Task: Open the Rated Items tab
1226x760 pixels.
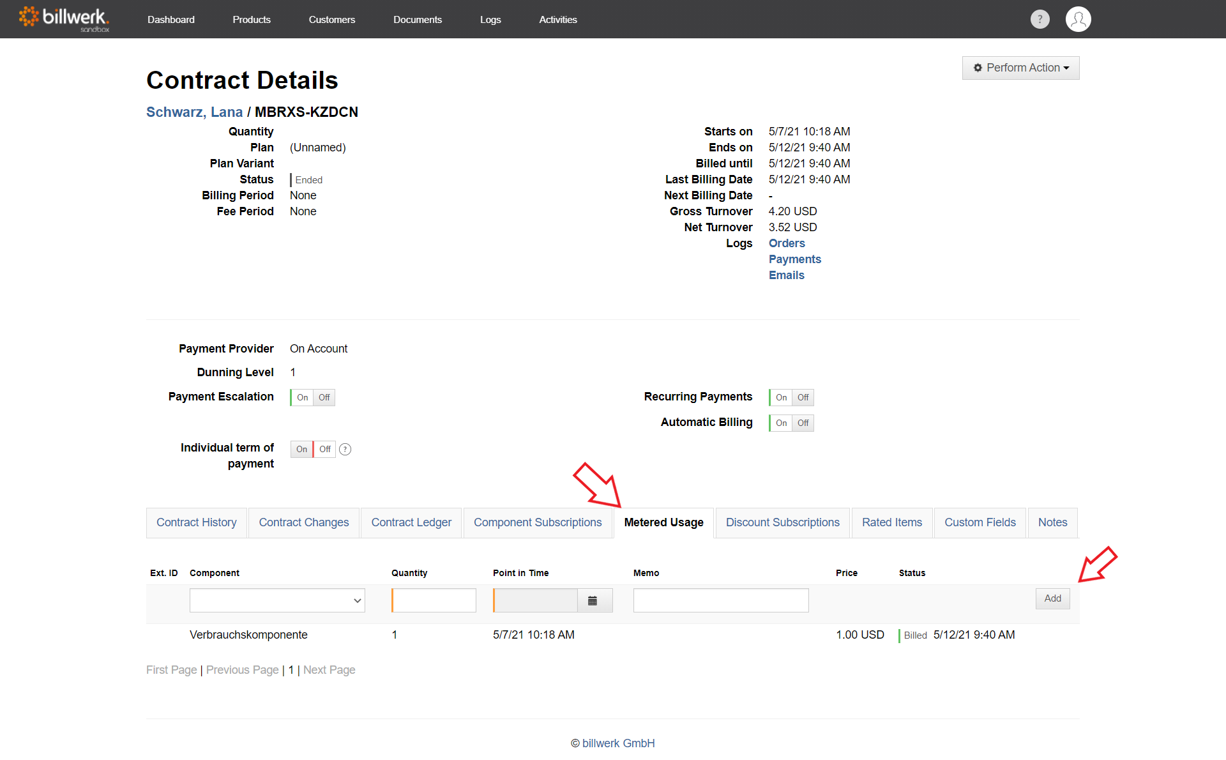Action: pos(892,522)
